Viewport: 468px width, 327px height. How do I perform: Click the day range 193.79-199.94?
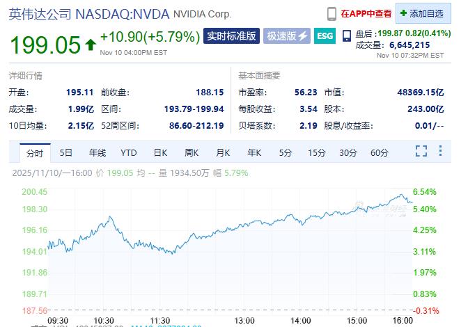[x=194, y=109]
